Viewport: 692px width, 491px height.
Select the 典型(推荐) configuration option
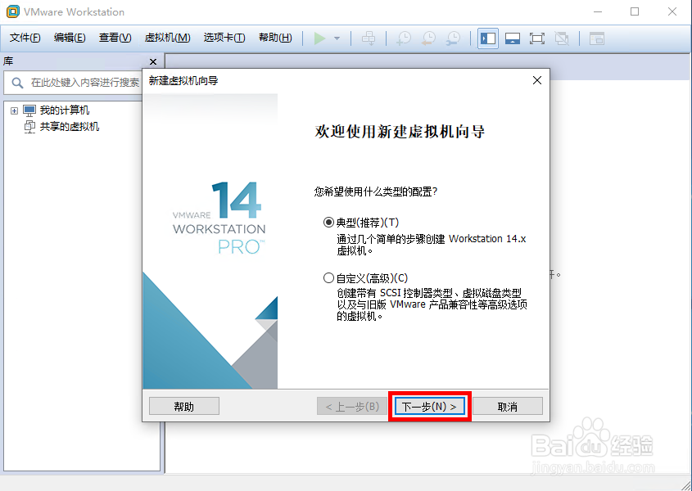coord(328,222)
